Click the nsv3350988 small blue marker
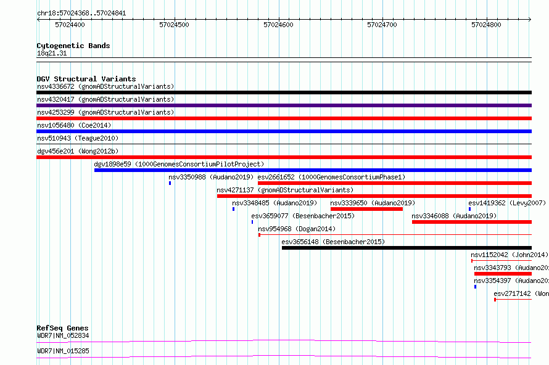This screenshot has width=549, height=365. (x=170, y=183)
